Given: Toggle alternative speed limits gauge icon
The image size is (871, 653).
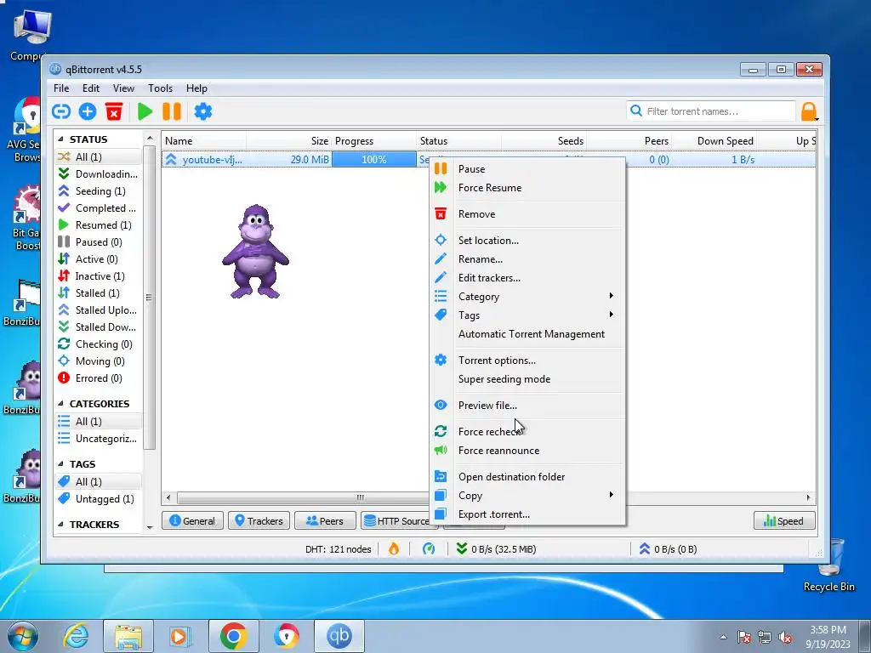Looking at the screenshot, I should [429, 549].
